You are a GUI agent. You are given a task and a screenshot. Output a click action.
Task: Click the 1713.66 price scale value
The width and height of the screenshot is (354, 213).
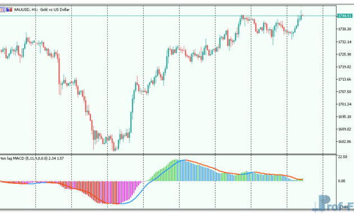pos(344,79)
